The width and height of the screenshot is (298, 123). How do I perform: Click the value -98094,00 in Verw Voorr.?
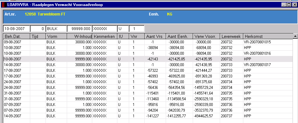203,53
